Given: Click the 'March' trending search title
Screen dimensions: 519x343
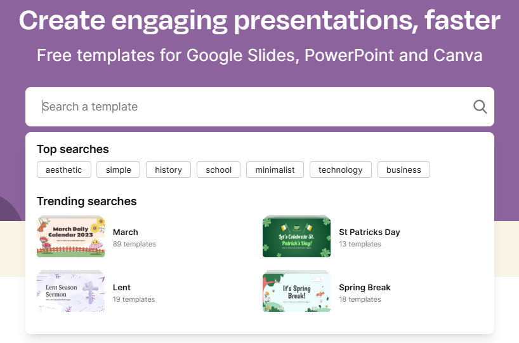Looking at the screenshot, I should click(x=126, y=232).
